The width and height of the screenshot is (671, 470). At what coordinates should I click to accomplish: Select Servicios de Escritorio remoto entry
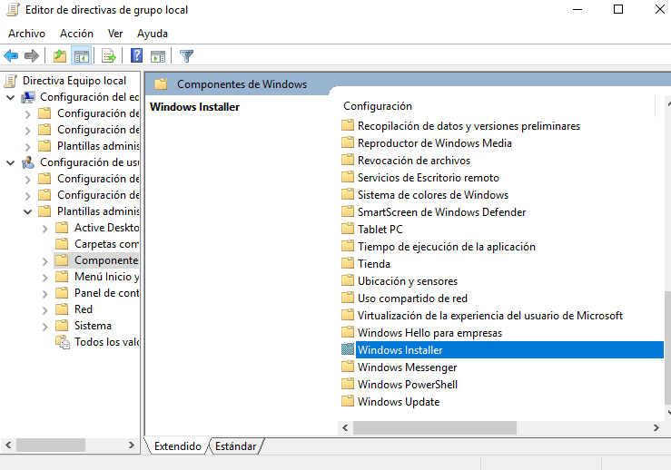[429, 177]
